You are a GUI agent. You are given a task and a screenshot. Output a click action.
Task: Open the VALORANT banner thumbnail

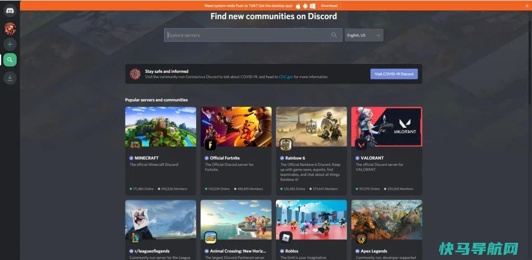click(x=387, y=127)
